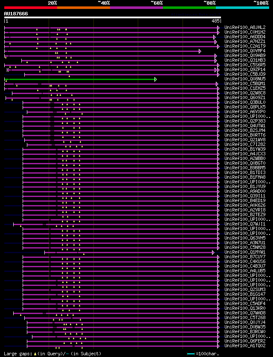Click the arrowhead ending the A1TQ02 alignment
Screen dimensions: 273x357
coord(218,346)
